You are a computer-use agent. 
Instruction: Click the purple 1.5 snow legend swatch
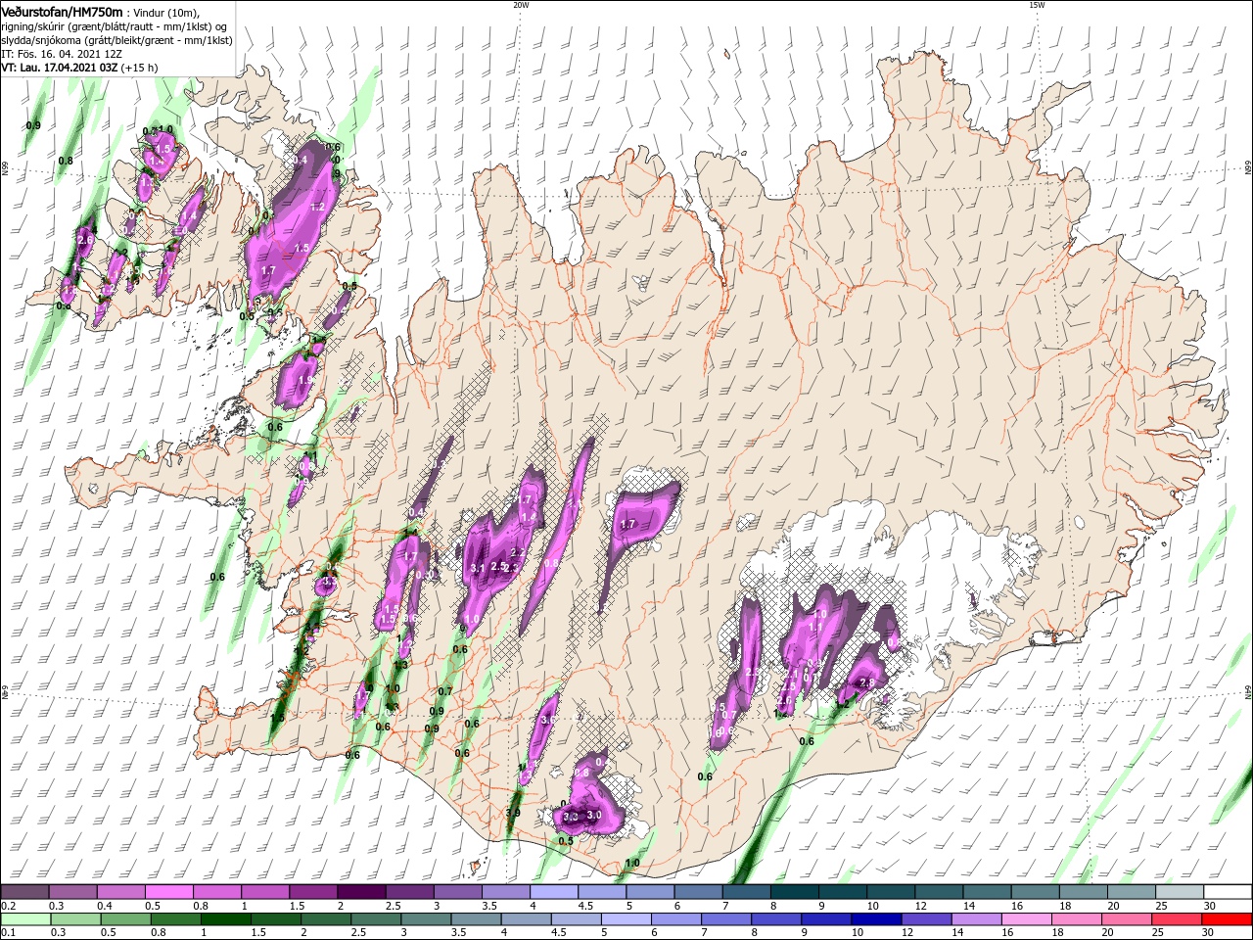pyautogui.click(x=312, y=892)
